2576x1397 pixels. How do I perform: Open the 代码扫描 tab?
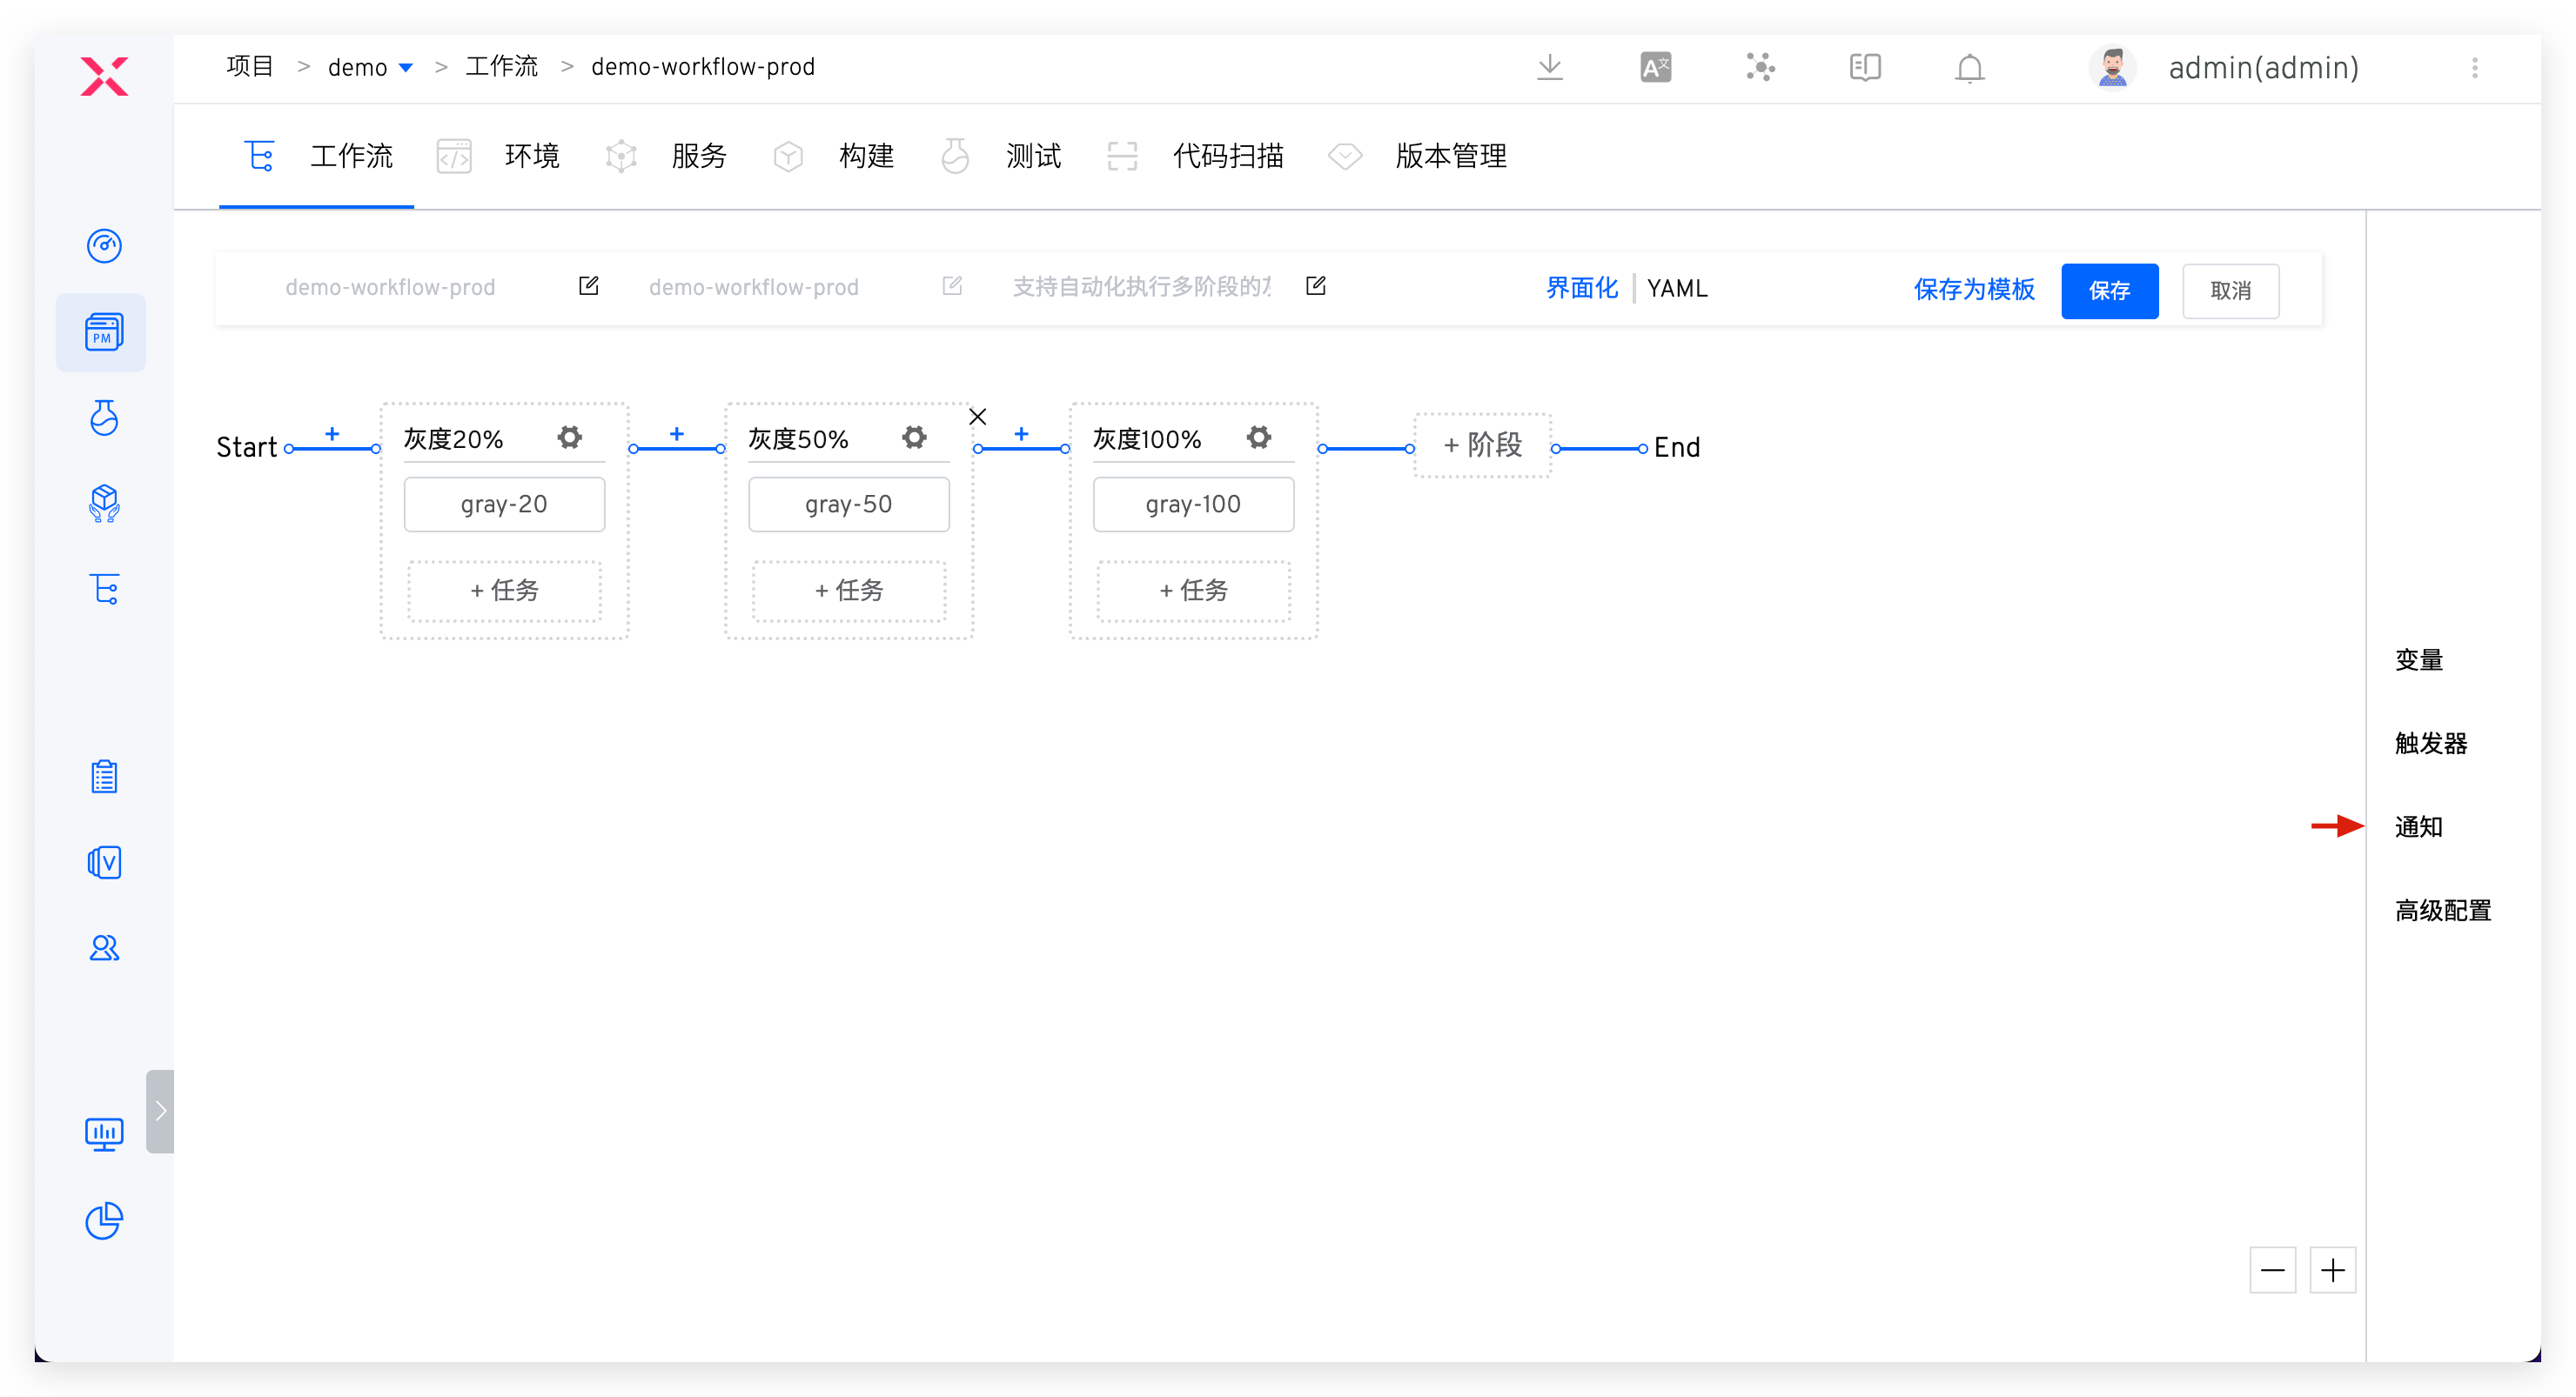1228,156
